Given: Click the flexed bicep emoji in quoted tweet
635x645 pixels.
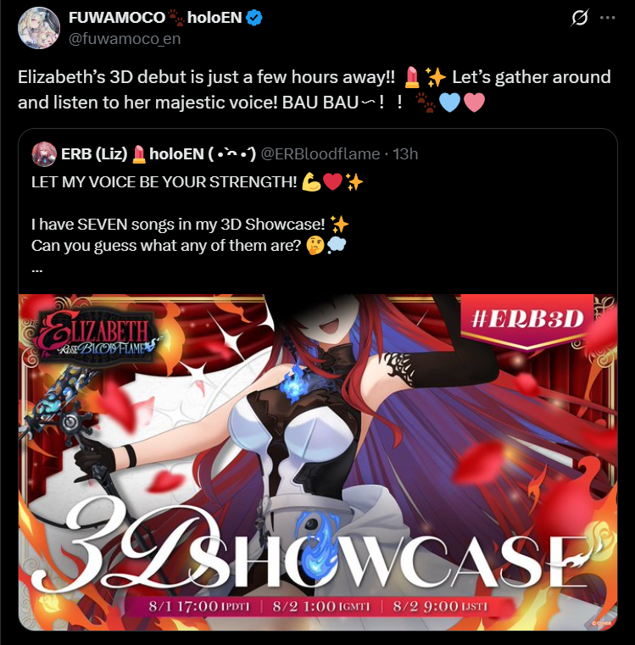Looking at the screenshot, I should click(x=311, y=182).
